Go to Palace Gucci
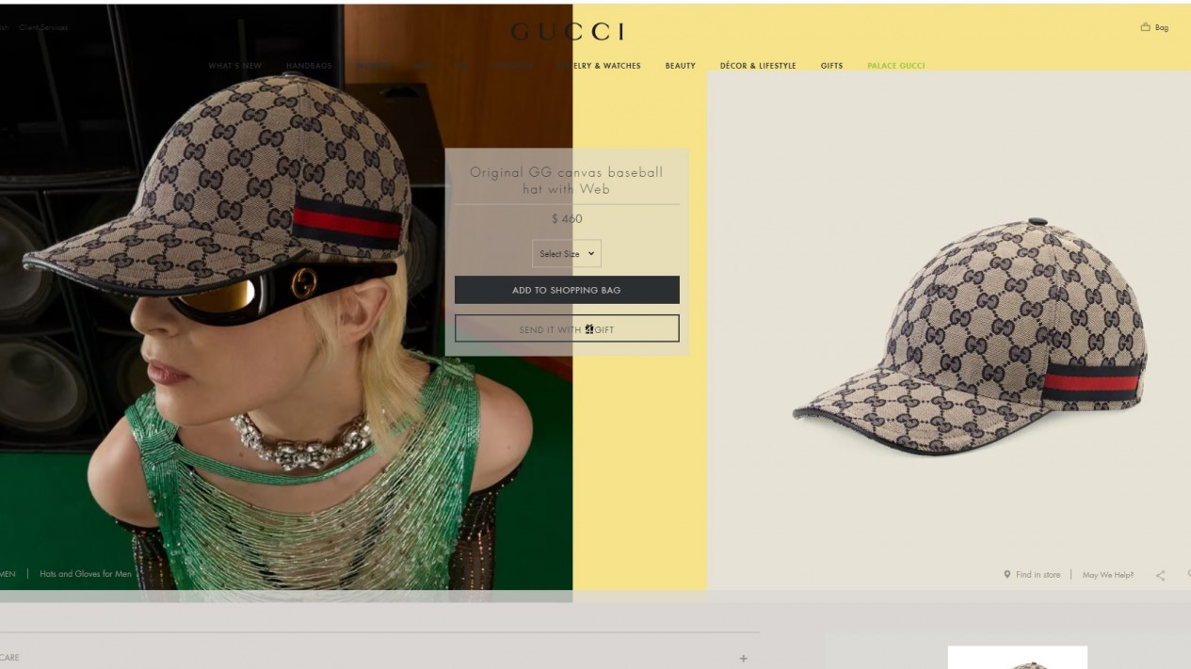The image size is (1191, 669). [x=896, y=66]
